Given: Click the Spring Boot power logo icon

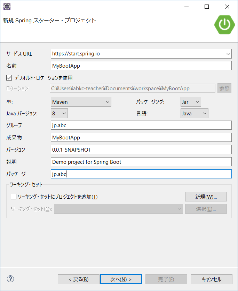Looking at the screenshot, I should point(225,24).
